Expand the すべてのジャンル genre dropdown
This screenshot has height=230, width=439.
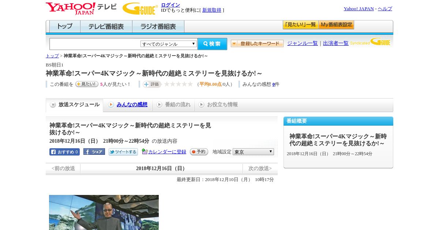coord(169,44)
